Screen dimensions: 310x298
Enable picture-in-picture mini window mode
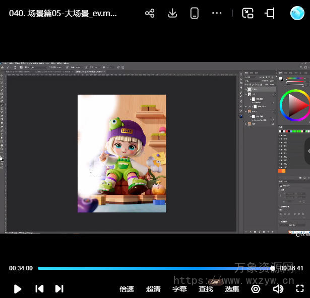tap(247, 14)
